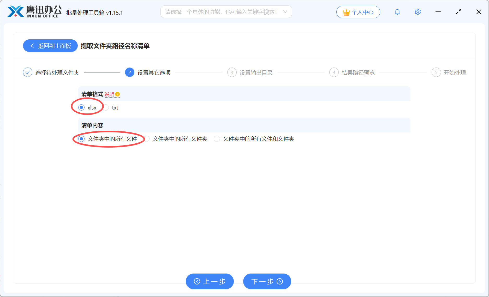489x297 pixels.
Task: Click the step 5 number circle
Action: coord(436,72)
